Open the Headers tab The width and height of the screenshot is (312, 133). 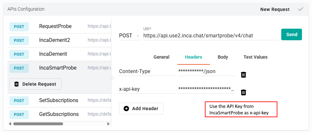pyautogui.click(x=194, y=57)
